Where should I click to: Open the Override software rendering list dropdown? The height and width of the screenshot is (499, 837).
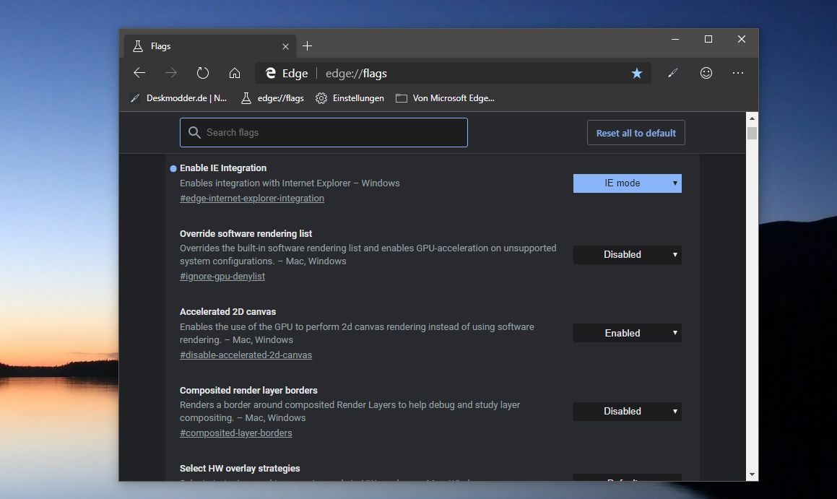628,255
